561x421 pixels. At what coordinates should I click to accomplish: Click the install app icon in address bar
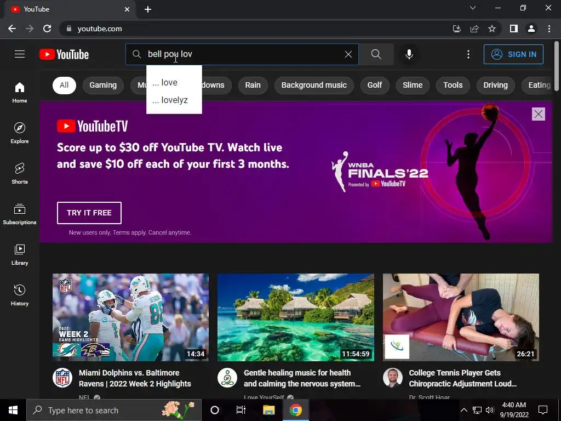click(x=457, y=29)
